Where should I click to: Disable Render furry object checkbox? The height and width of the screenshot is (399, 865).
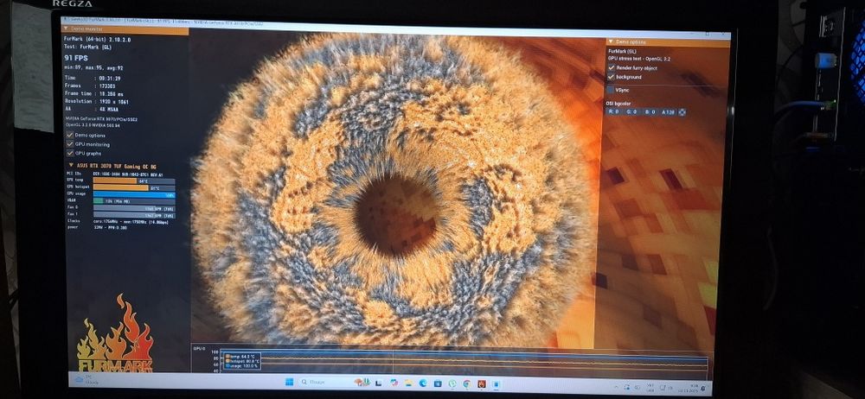point(612,67)
